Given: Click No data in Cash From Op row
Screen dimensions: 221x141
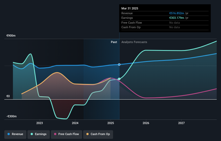Looking at the screenshot, I should [174, 27].
